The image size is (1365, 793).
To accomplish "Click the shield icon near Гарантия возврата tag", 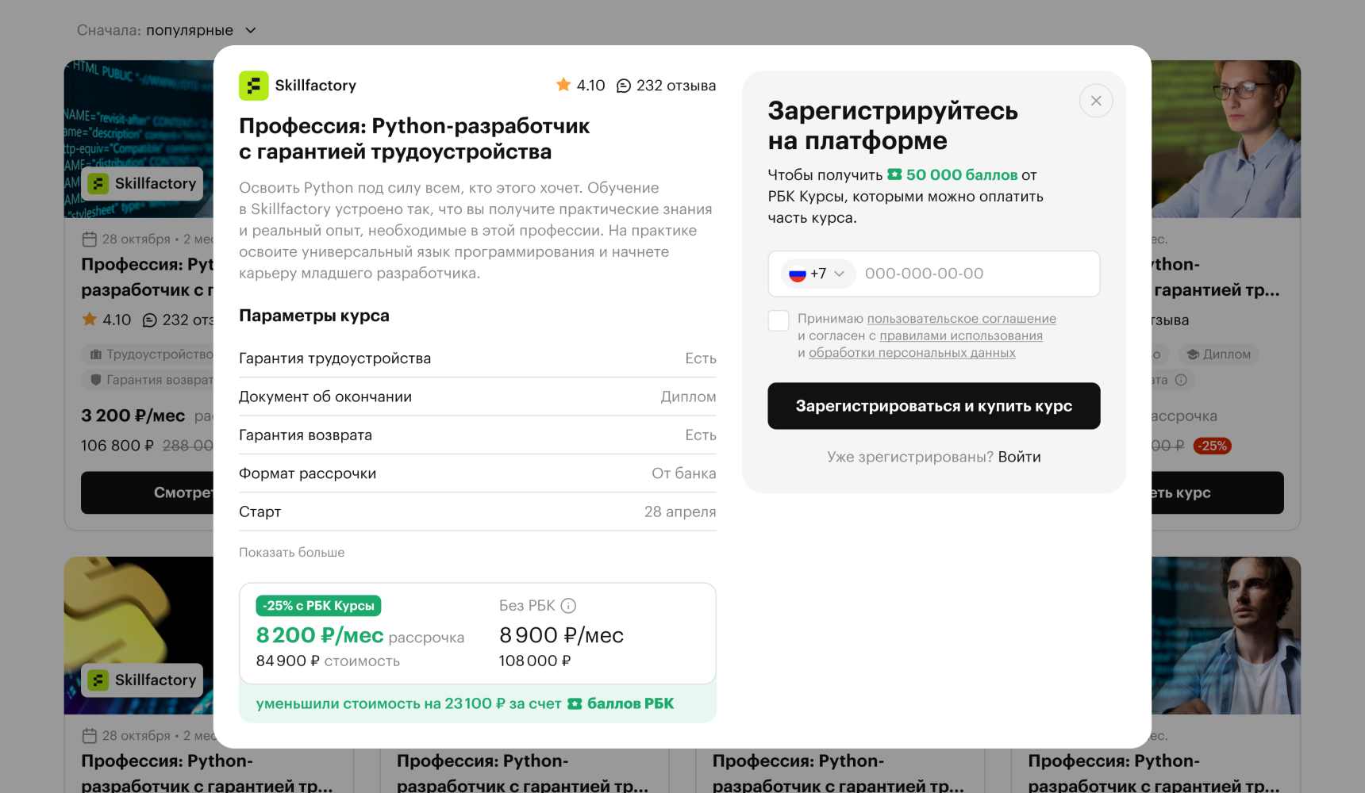I will [96, 380].
